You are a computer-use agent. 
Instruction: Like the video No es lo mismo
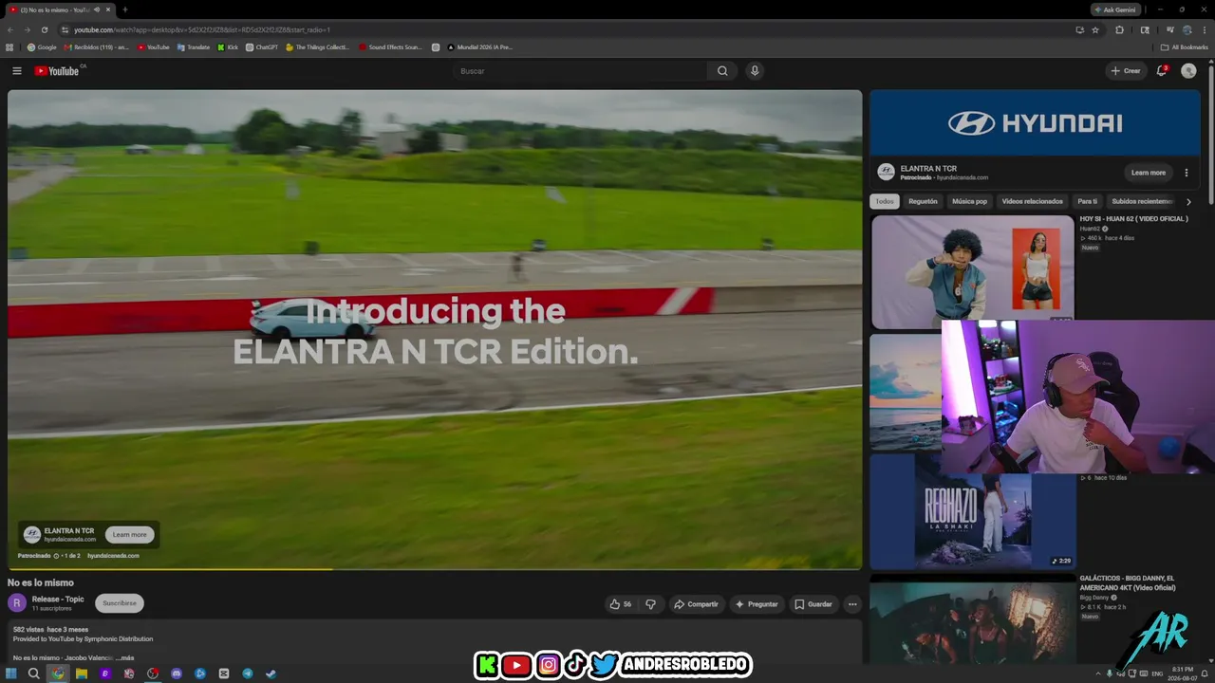coord(620,604)
